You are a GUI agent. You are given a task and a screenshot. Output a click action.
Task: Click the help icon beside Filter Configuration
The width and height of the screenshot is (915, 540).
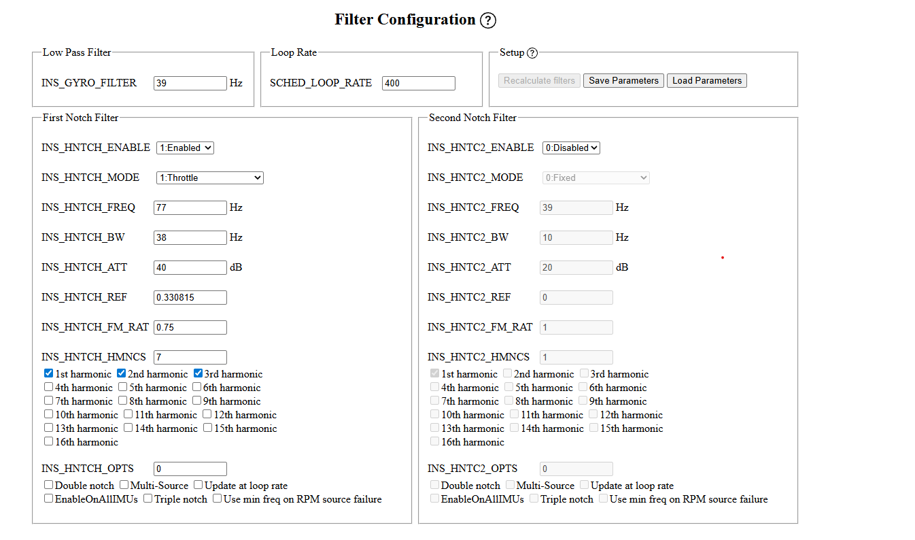coord(487,20)
